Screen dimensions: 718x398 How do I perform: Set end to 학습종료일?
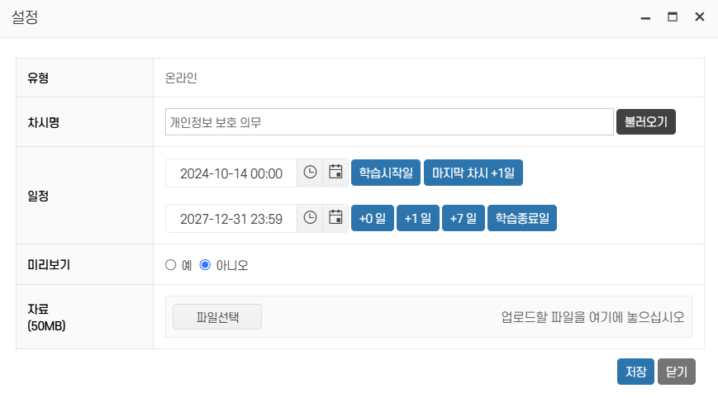click(x=522, y=218)
